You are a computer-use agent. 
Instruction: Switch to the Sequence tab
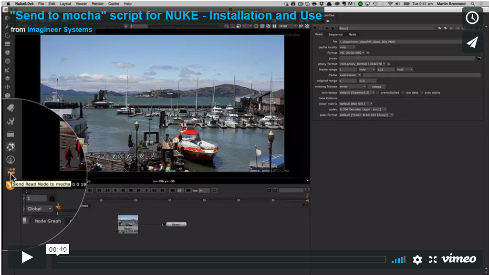[x=335, y=35]
